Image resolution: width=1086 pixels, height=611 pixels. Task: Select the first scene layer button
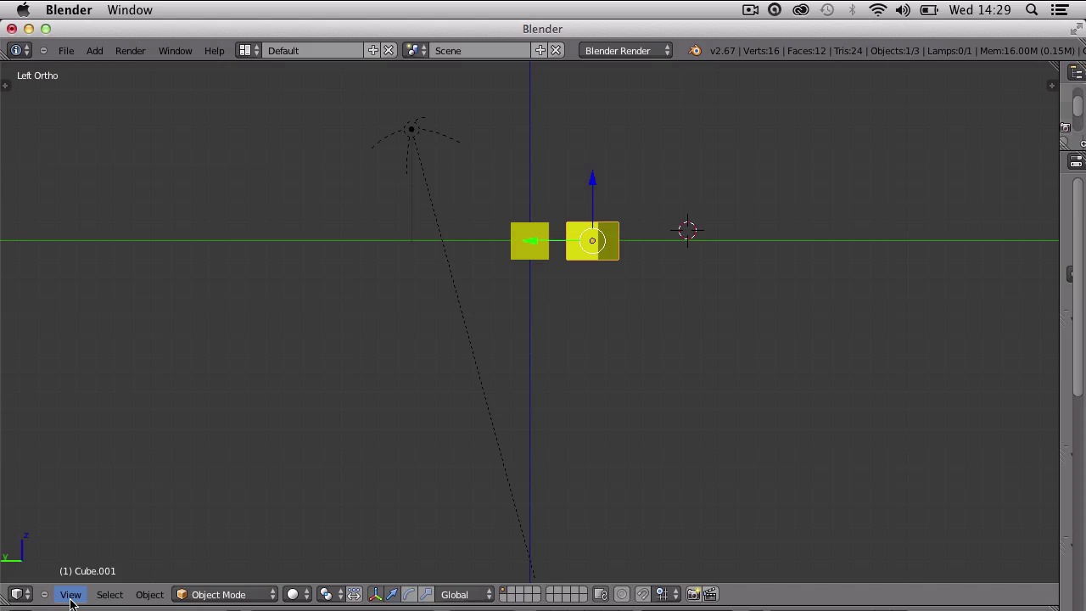[x=504, y=591]
